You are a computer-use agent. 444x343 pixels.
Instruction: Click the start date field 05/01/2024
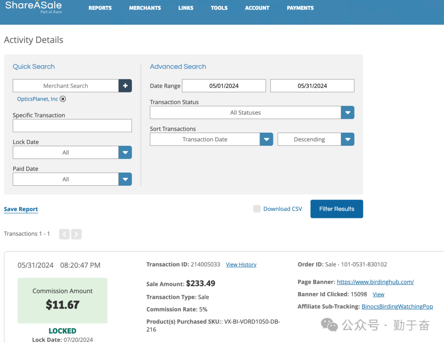[224, 86]
